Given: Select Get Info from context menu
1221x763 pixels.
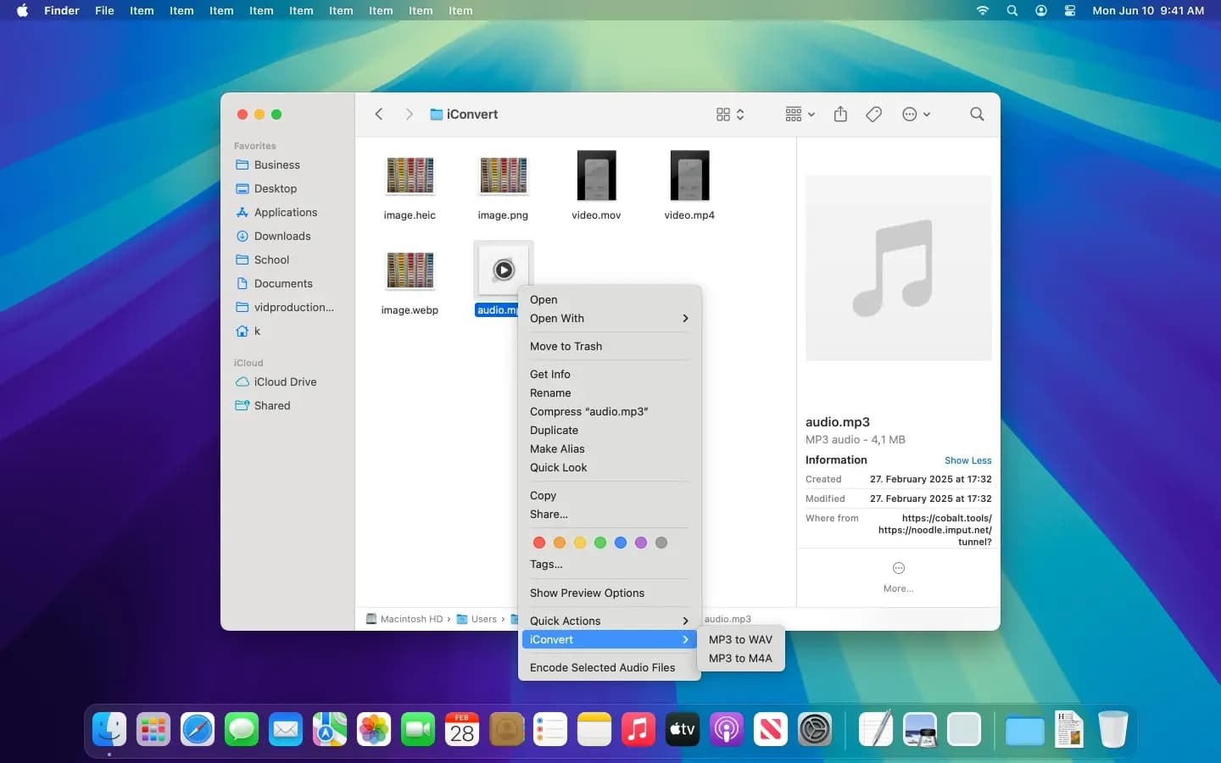Looking at the screenshot, I should point(610,375).
